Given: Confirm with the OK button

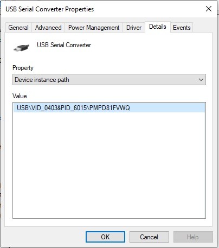Looking at the screenshot, I should pyautogui.click(x=105, y=237).
